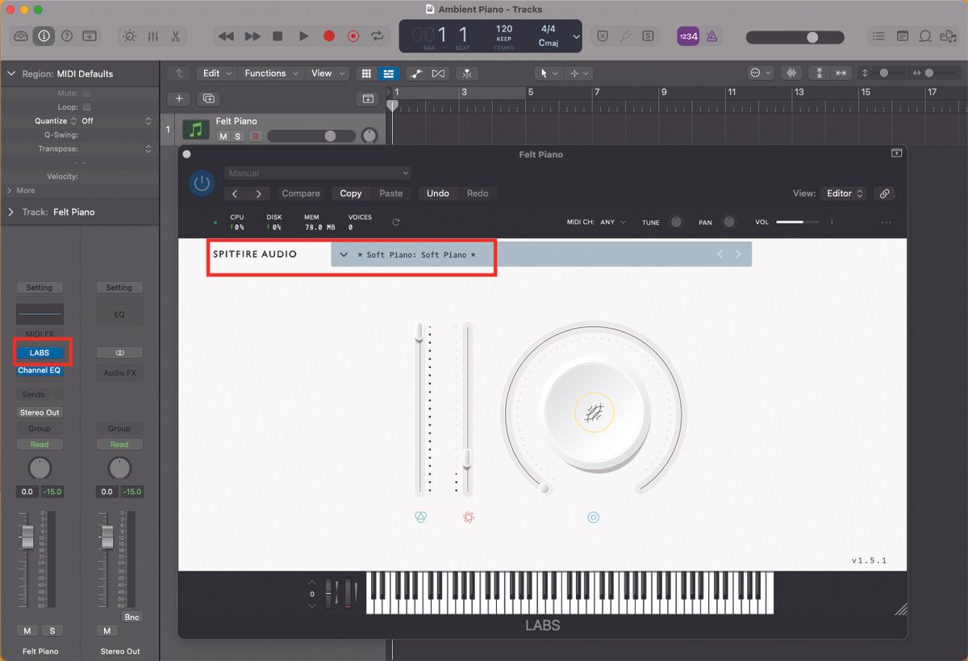The width and height of the screenshot is (968, 661).
Task: Toggle power button on the plugin header
Action: (202, 183)
